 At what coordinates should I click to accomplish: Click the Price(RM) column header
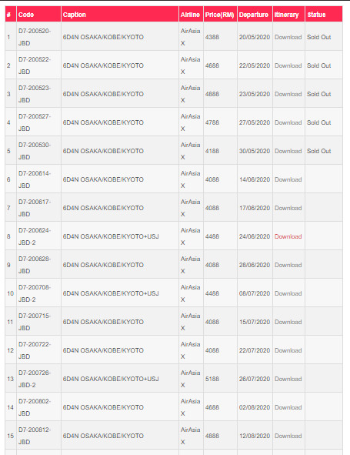tap(219, 15)
